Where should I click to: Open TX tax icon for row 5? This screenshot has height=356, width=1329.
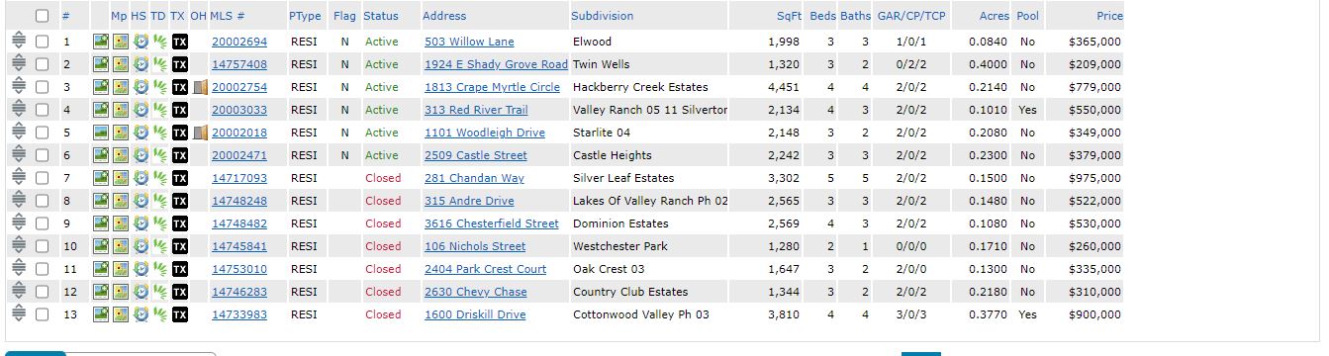point(179,133)
